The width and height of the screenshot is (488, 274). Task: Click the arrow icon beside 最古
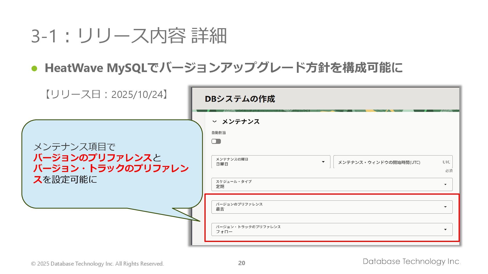(x=445, y=207)
